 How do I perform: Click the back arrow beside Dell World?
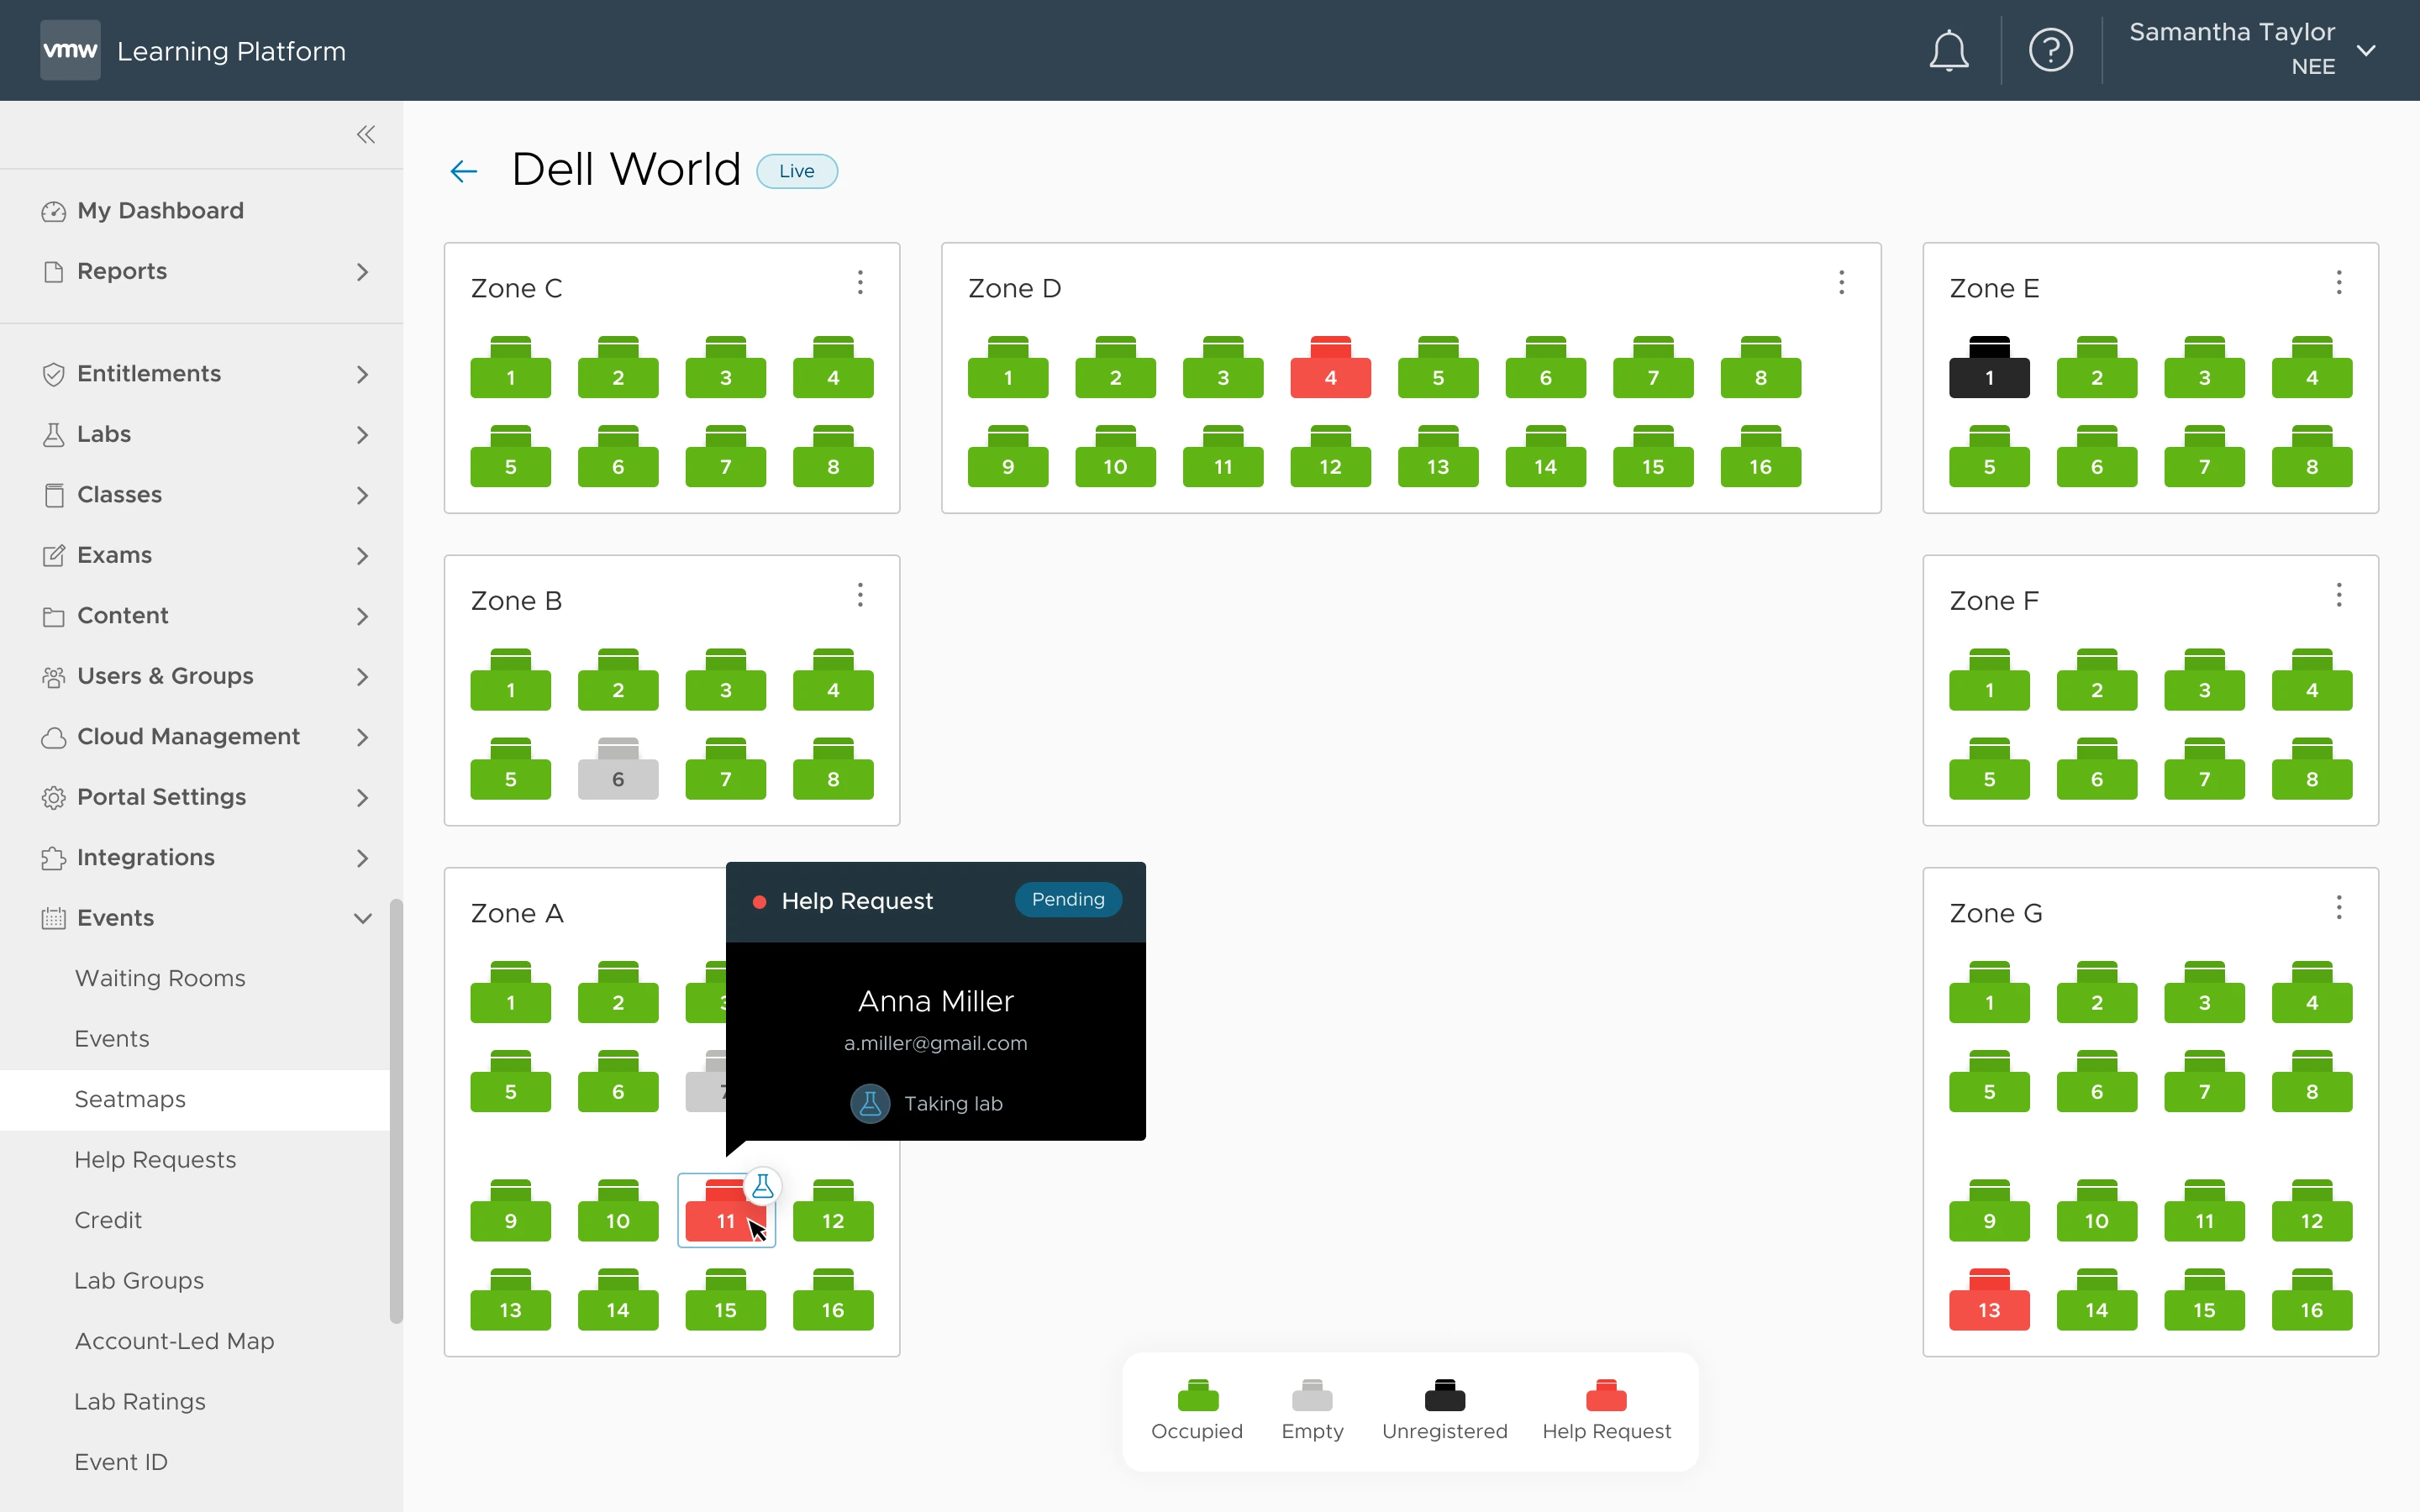464,171
